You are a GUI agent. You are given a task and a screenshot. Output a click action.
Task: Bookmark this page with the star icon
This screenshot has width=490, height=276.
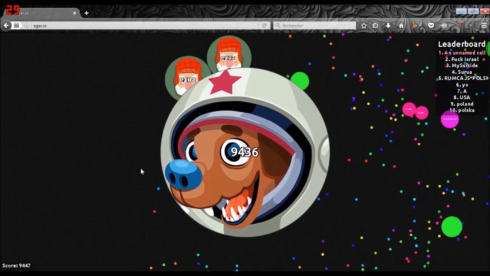(364, 26)
